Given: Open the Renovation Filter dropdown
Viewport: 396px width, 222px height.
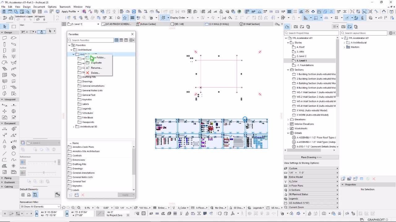Looking at the screenshot, I should click(x=40, y=207).
